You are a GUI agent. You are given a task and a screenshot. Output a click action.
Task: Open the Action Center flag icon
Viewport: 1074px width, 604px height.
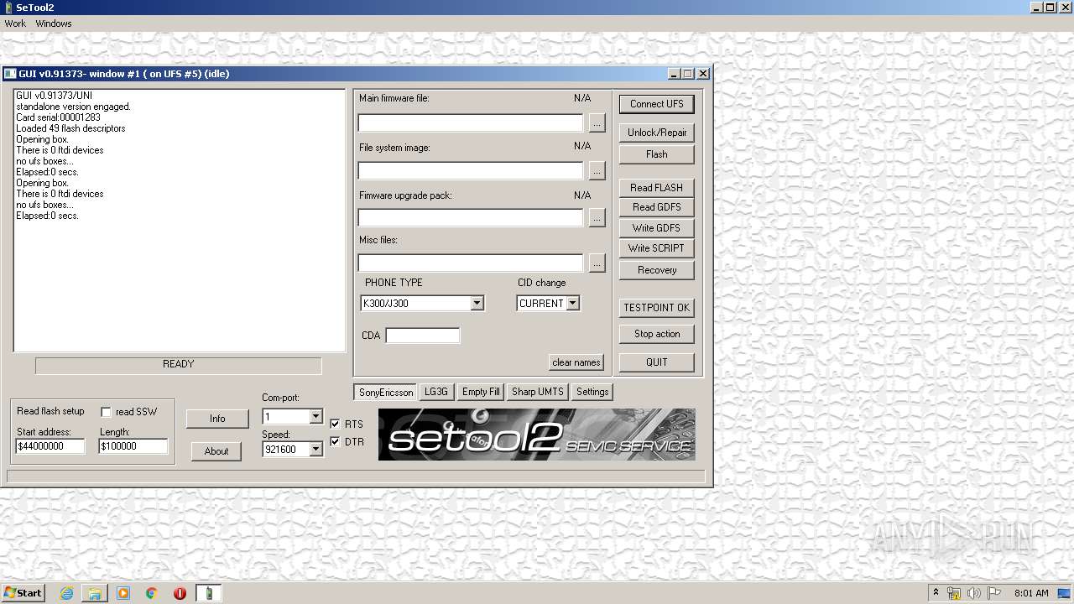tap(994, 593)
